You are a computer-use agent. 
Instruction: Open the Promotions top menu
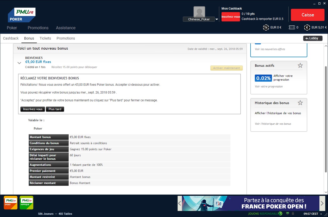pos(38,28)
